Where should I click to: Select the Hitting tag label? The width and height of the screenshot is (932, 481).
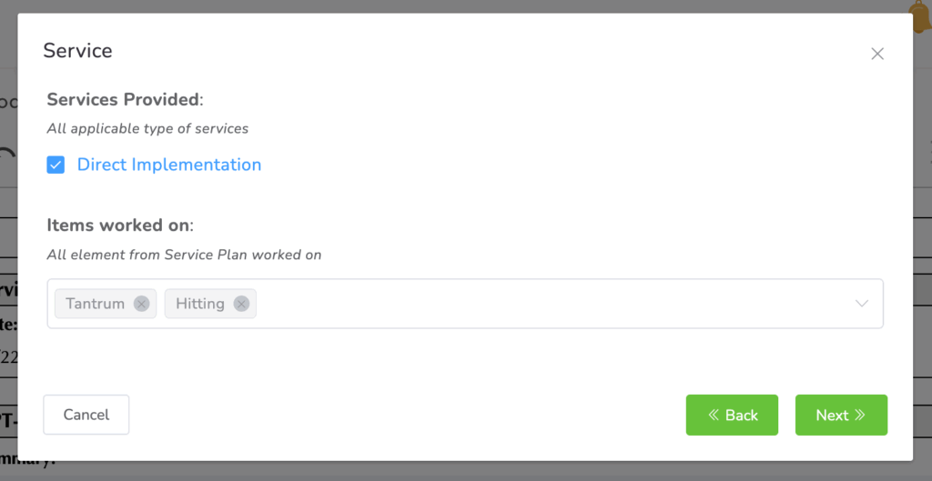199,304
